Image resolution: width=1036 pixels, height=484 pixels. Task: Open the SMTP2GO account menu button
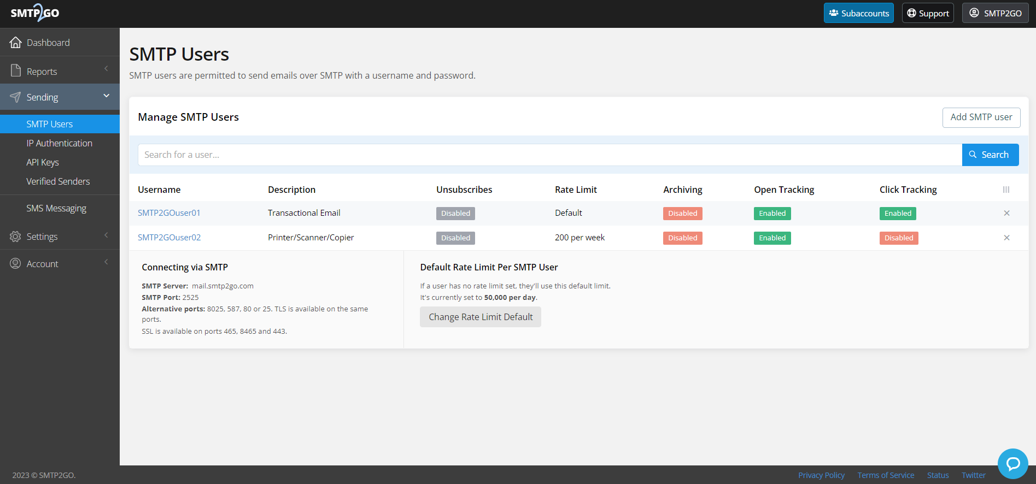click(996, 13)
